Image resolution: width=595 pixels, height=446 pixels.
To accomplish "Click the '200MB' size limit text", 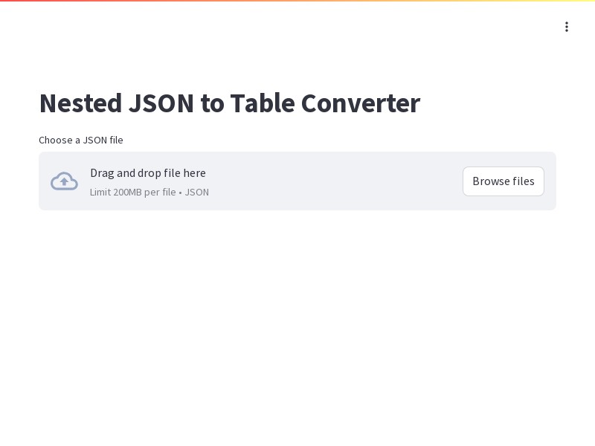I will point(127,193).
